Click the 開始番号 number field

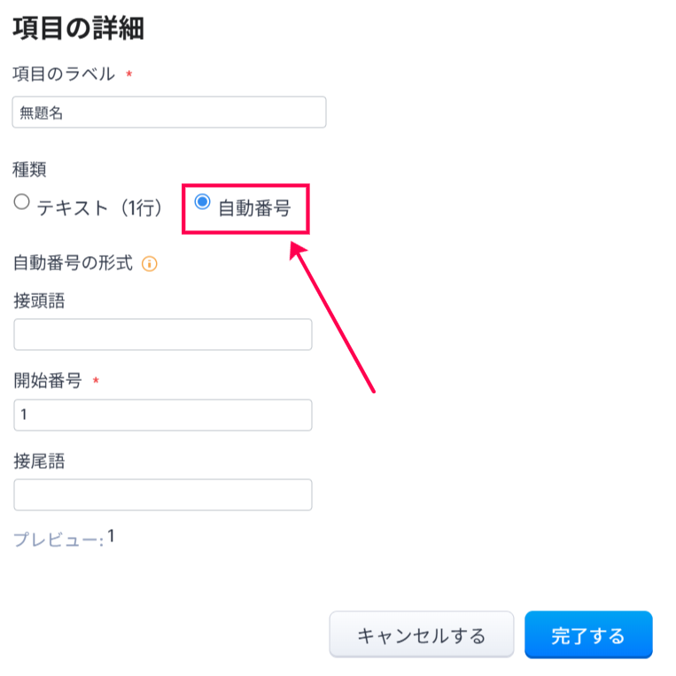(x=163, y=415)
